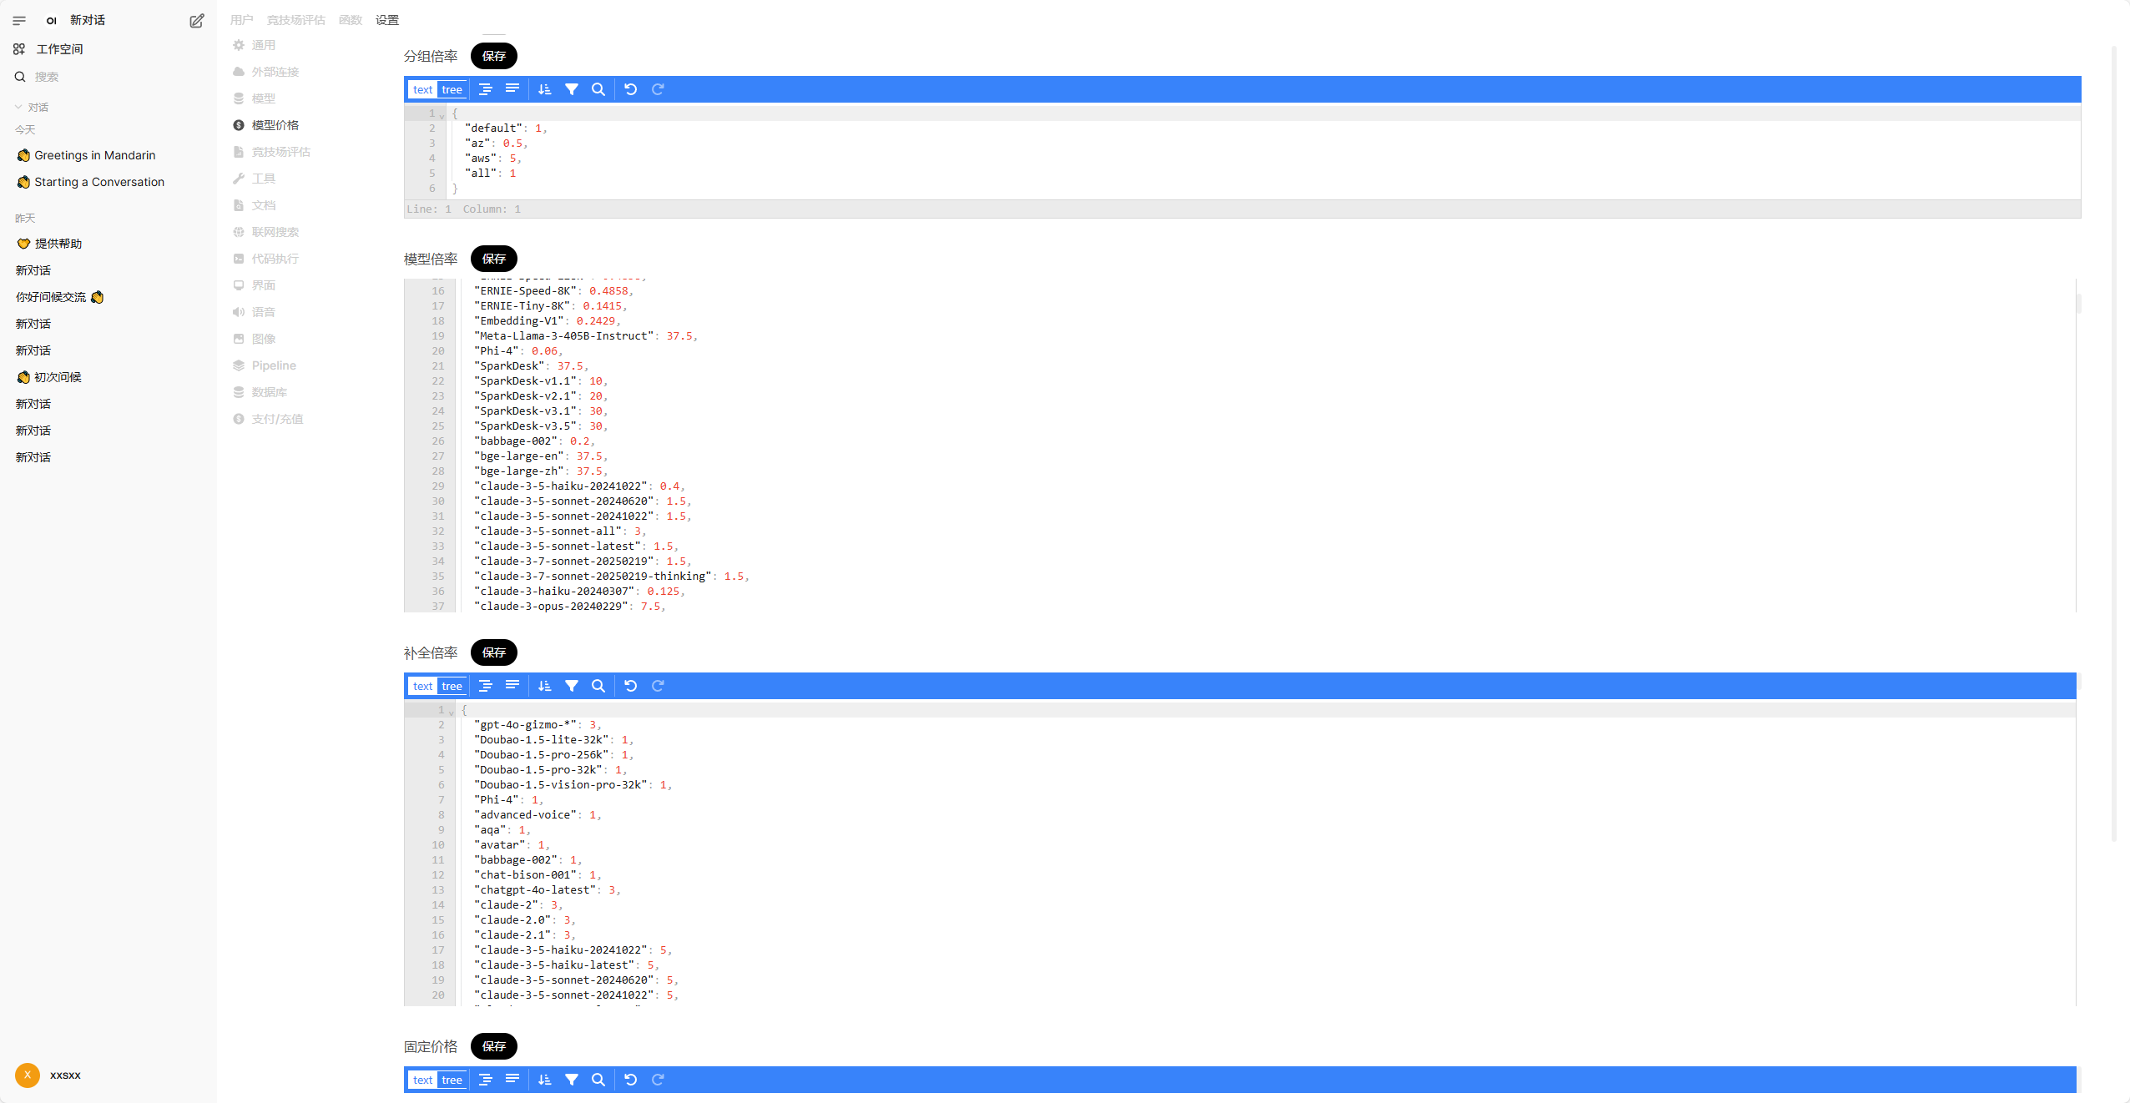Viewport: 2130px width, 1103px height.
Task: Switch 固定价格 editor to text mode
Action: 423,1080
